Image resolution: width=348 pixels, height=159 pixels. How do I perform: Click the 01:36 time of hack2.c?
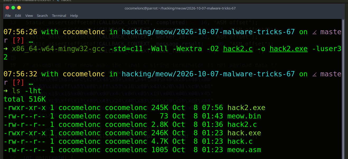coord(213,125)
